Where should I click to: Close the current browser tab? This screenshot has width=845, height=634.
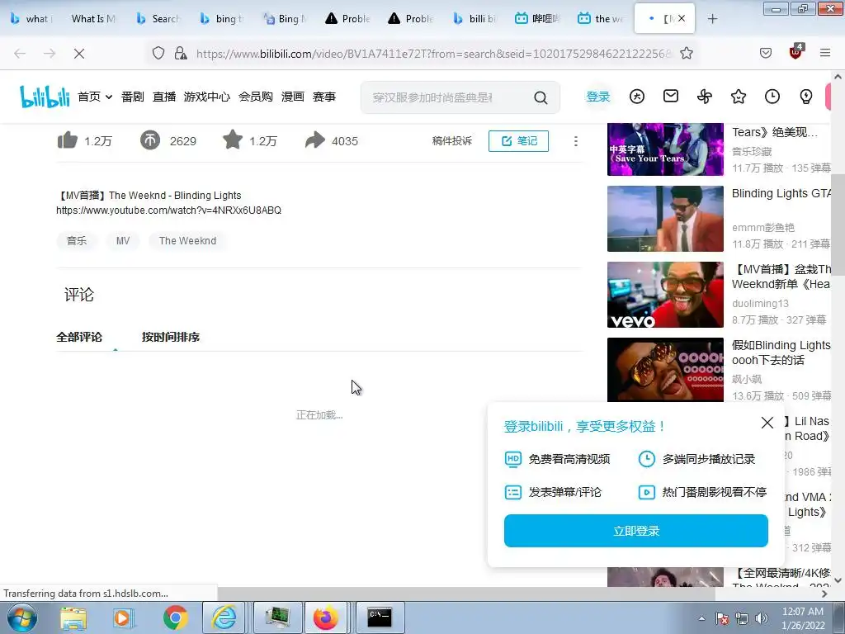682,18
